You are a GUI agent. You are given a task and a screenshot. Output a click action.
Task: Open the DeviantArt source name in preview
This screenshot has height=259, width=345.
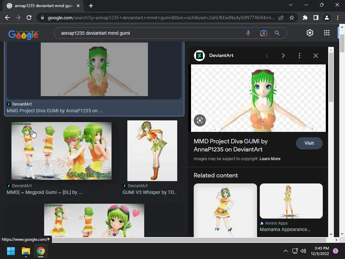click(221, 56)
